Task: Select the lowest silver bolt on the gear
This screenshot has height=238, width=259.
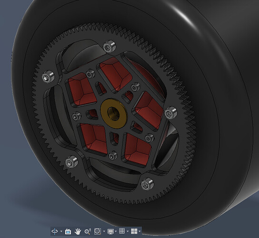Action: (x=147, y=184)
